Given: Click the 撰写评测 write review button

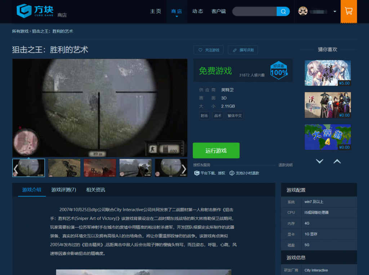Looking at the screenshot, I should (243, 50).
